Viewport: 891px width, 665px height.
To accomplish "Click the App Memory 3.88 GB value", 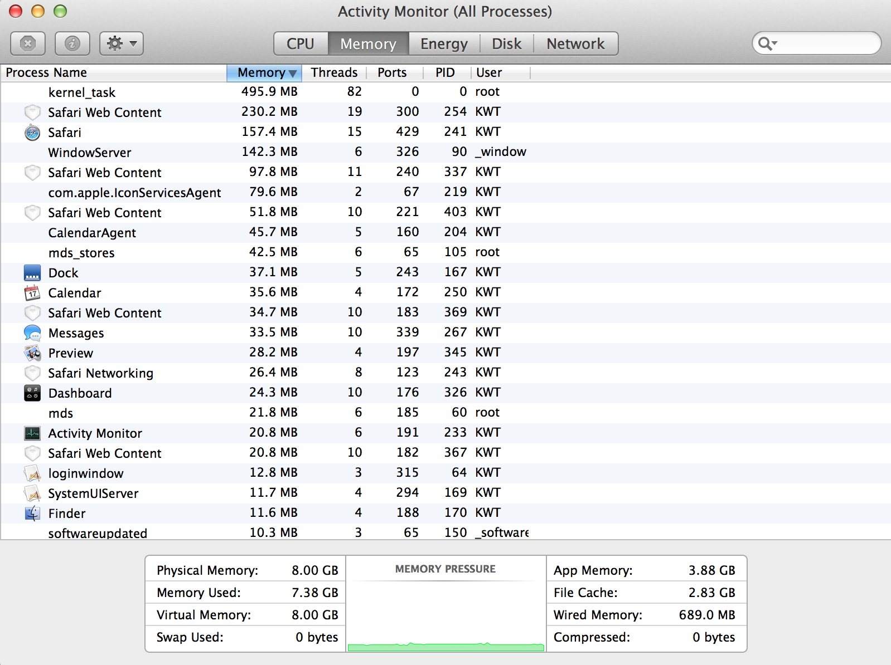I will click(x=712, y=570).
